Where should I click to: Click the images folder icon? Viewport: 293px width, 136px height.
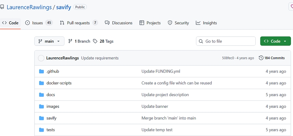(x=41, y=106)
